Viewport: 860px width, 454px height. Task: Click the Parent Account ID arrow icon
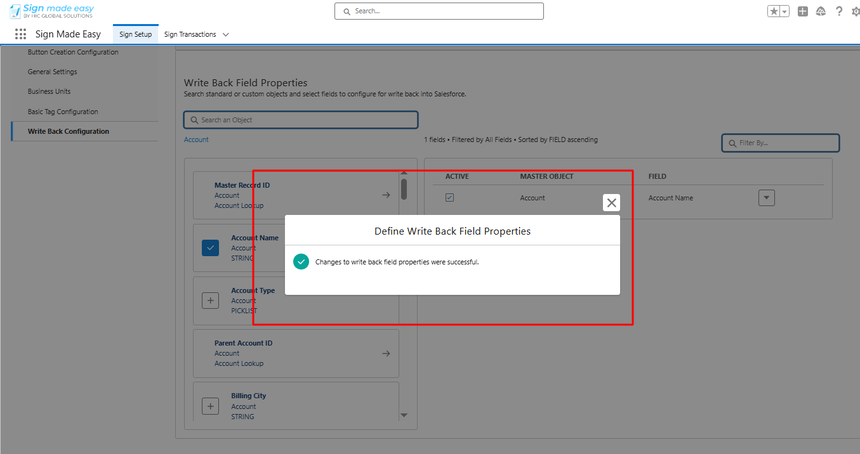tap(386, 353)
